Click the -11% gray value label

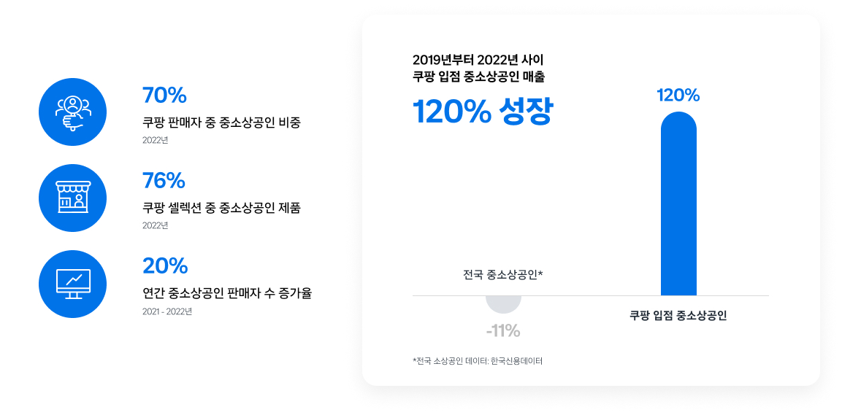[x=503, y=331]
